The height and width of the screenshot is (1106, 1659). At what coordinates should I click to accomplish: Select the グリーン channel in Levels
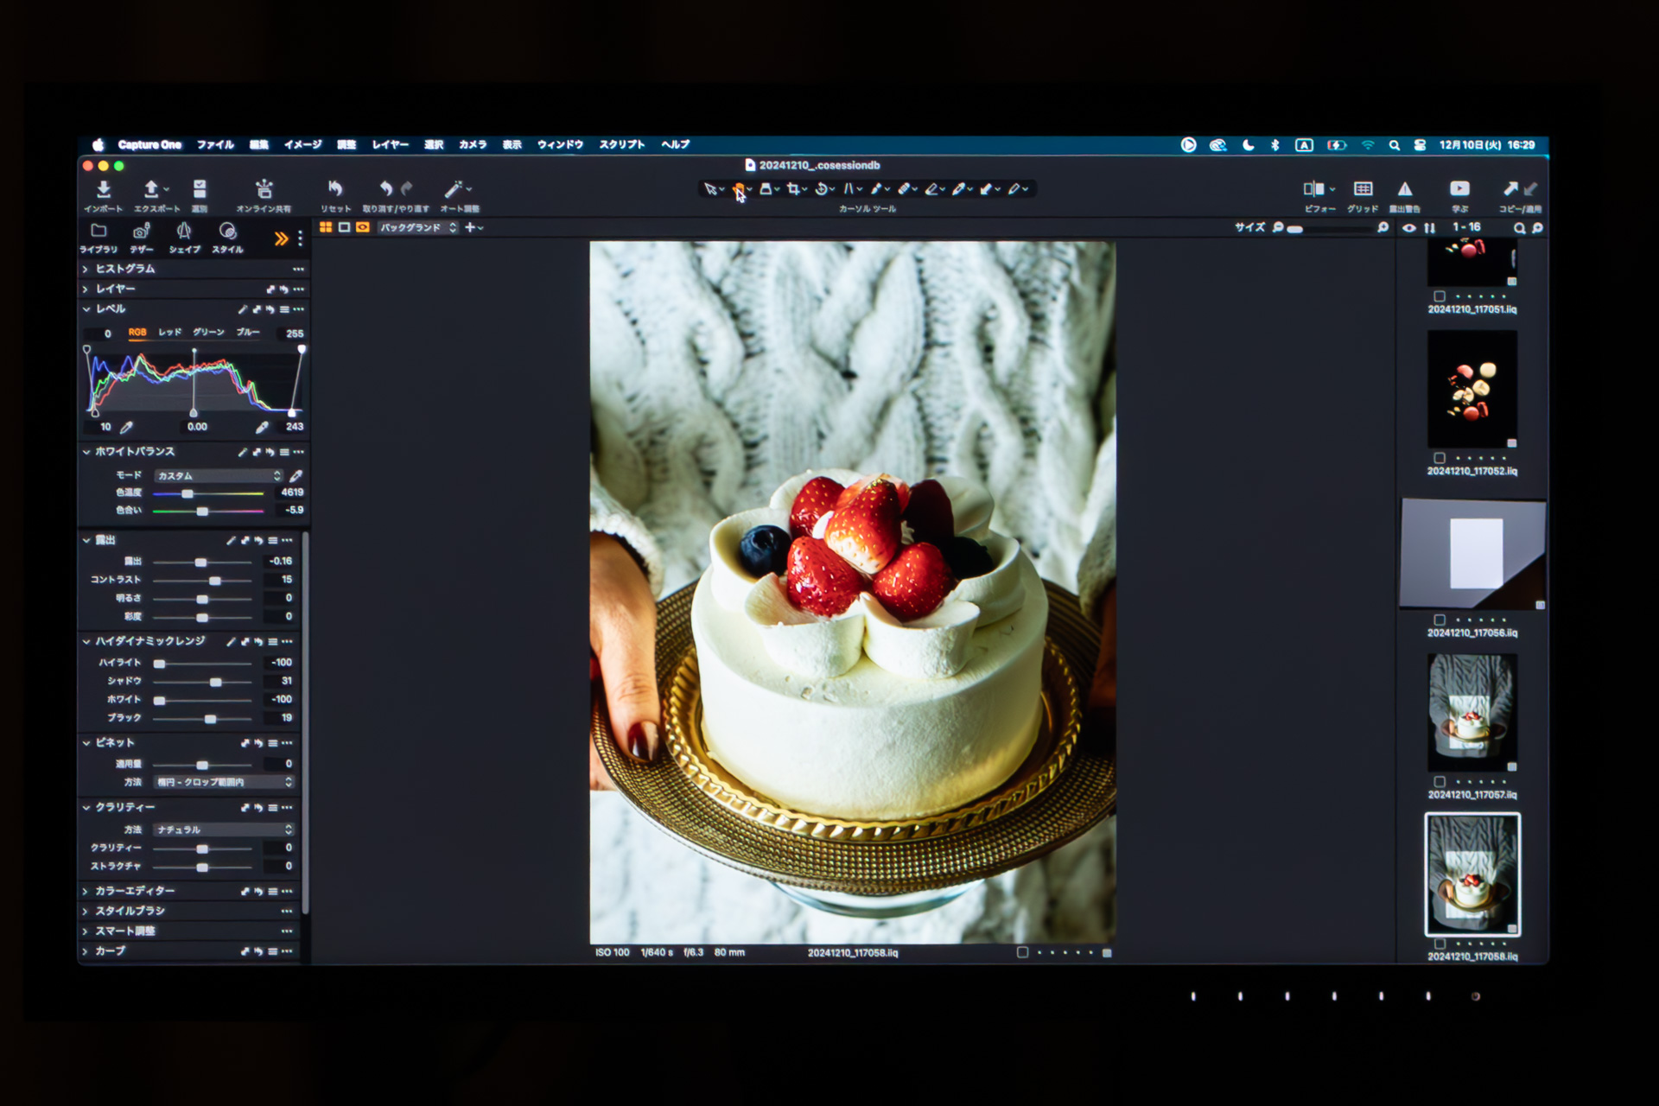(208, 333)
